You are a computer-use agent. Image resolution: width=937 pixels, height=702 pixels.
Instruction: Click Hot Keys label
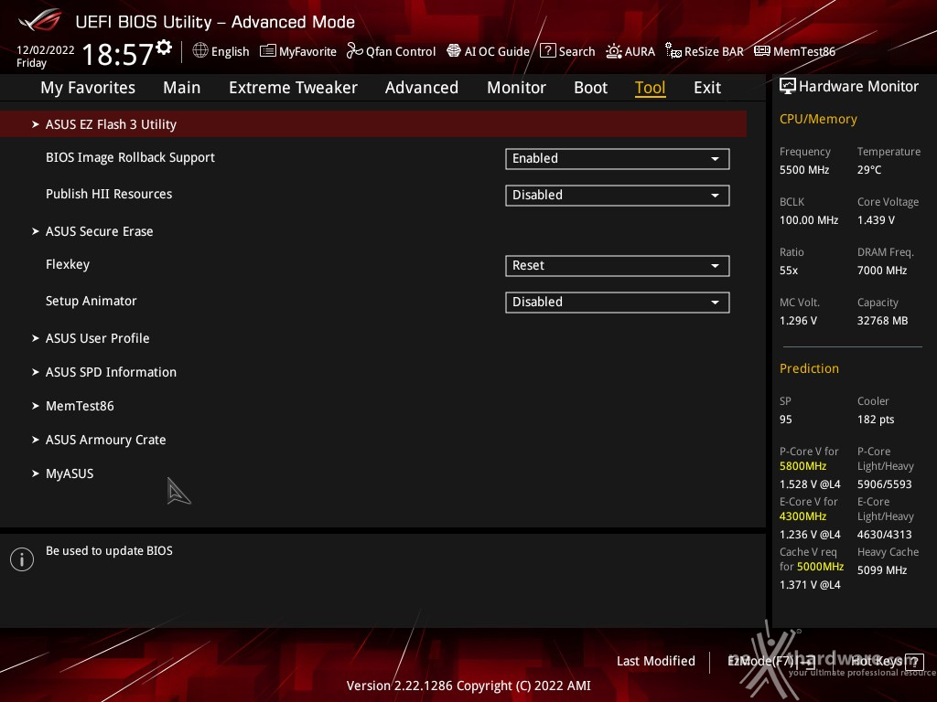coord(877,662)
